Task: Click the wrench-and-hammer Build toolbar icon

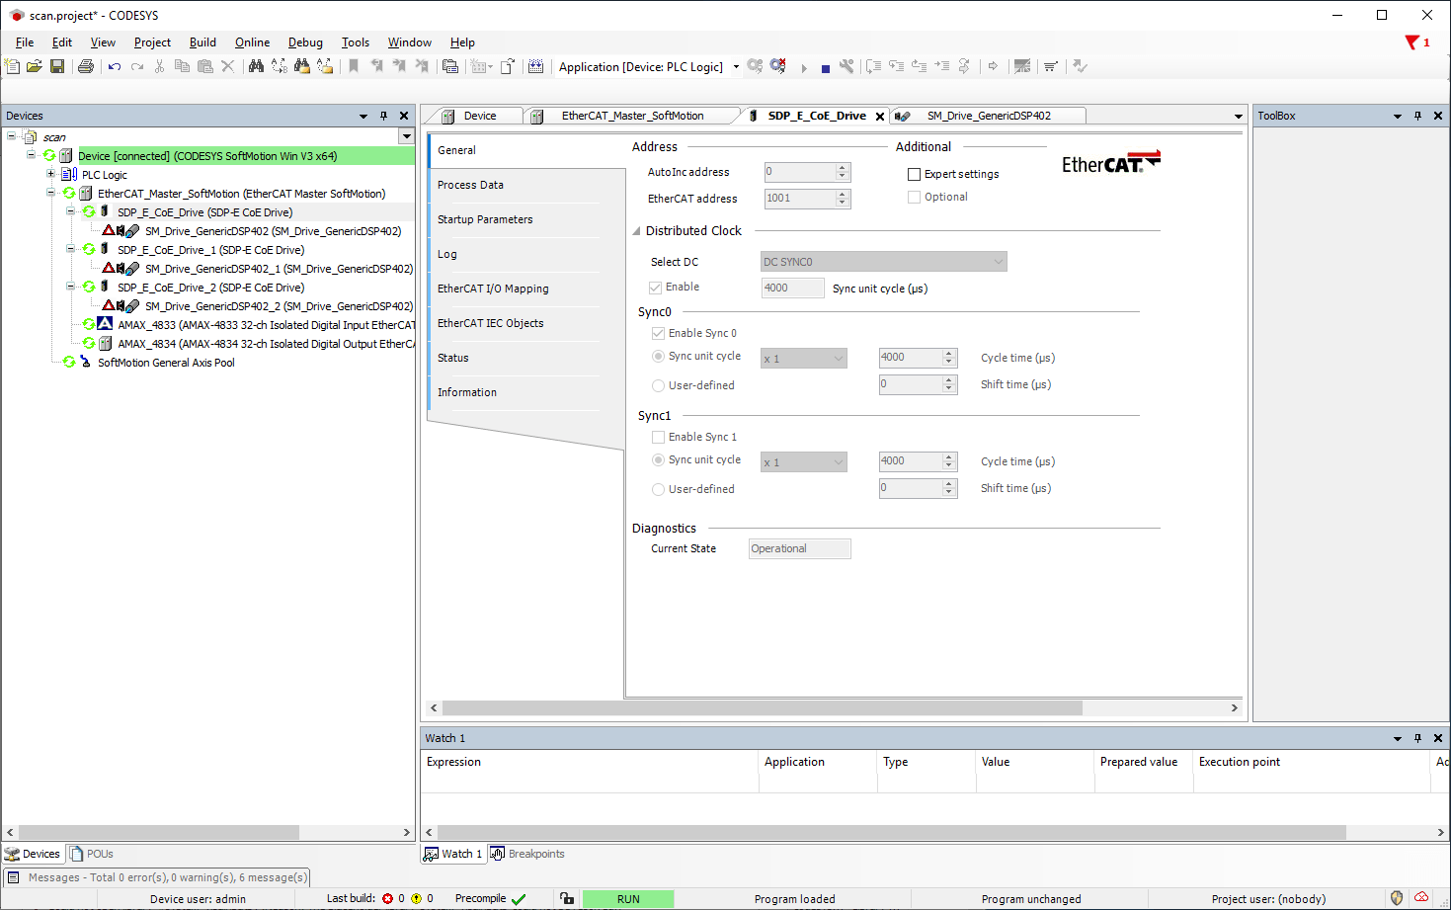Action: (x=846, y=66)
